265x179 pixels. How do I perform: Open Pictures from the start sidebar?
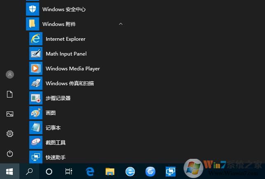(x=10, y=114)
